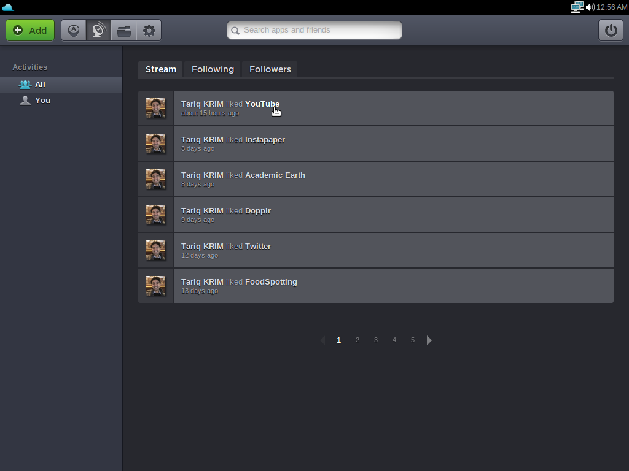Click the avatar in the YouTube row

(155, 108)
